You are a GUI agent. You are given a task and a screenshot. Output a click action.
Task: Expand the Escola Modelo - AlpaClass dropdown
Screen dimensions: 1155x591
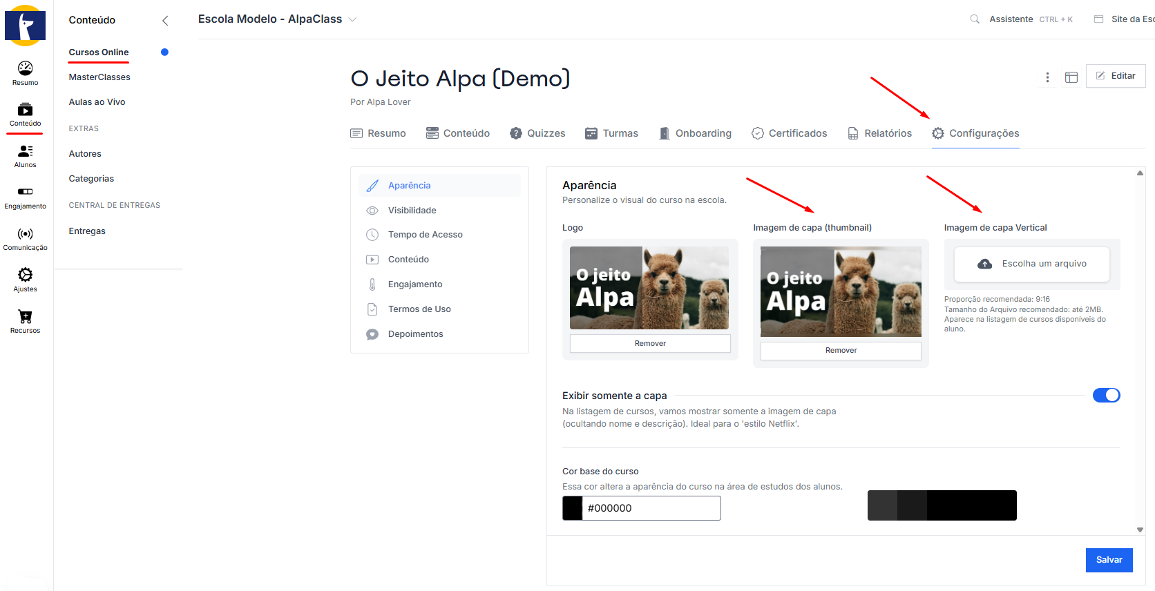point(352,19)
